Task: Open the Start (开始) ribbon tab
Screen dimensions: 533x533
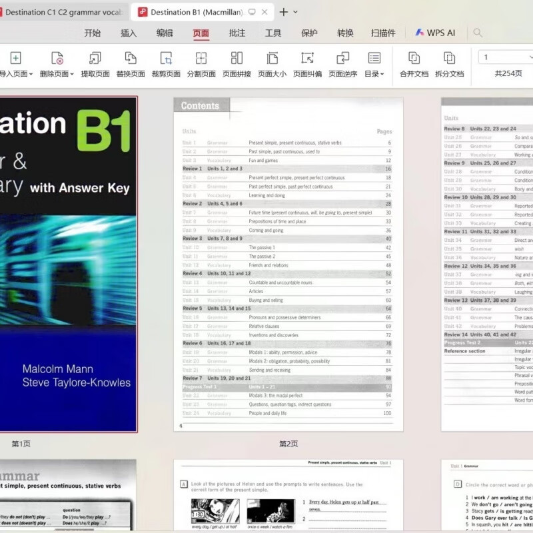Action: (93, 33)
